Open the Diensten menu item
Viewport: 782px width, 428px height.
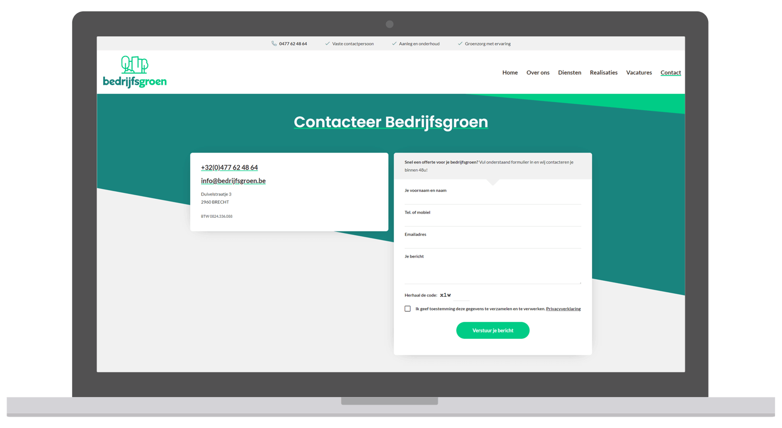(x=570, y=72)
